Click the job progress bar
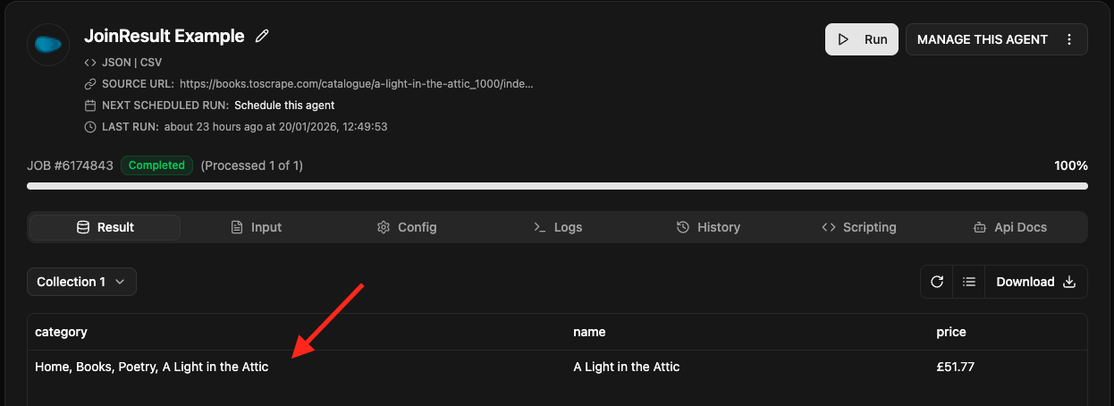This screenshot has width=1114, height=406. 557,186
